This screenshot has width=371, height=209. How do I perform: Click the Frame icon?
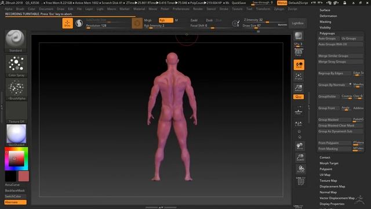pyautogui.click(x=299, y=76)
